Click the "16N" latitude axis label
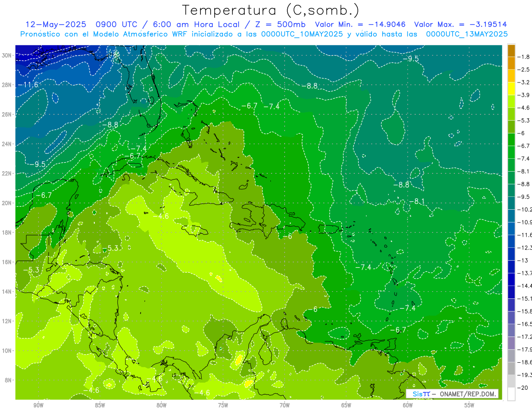 [7, 262]
